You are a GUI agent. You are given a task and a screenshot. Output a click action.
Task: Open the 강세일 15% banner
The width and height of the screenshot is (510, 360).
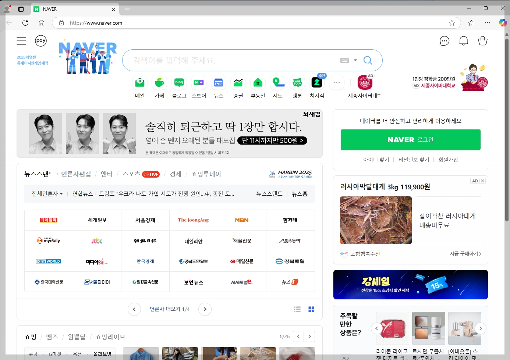(x=410, y=285)
